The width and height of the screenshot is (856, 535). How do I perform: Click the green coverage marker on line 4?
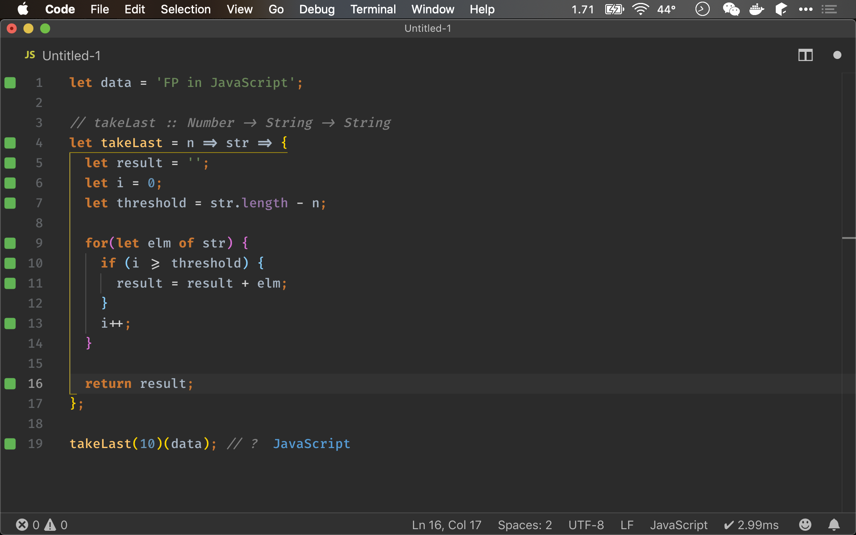point(10,143)
